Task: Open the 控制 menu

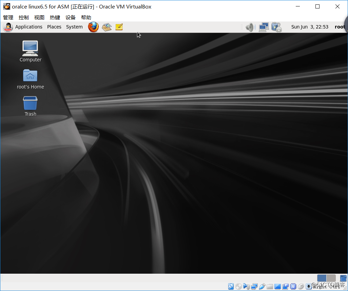Action: coord(24,17)
